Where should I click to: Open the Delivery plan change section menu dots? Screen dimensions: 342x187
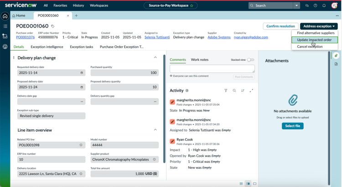click(x=14, y=58)
